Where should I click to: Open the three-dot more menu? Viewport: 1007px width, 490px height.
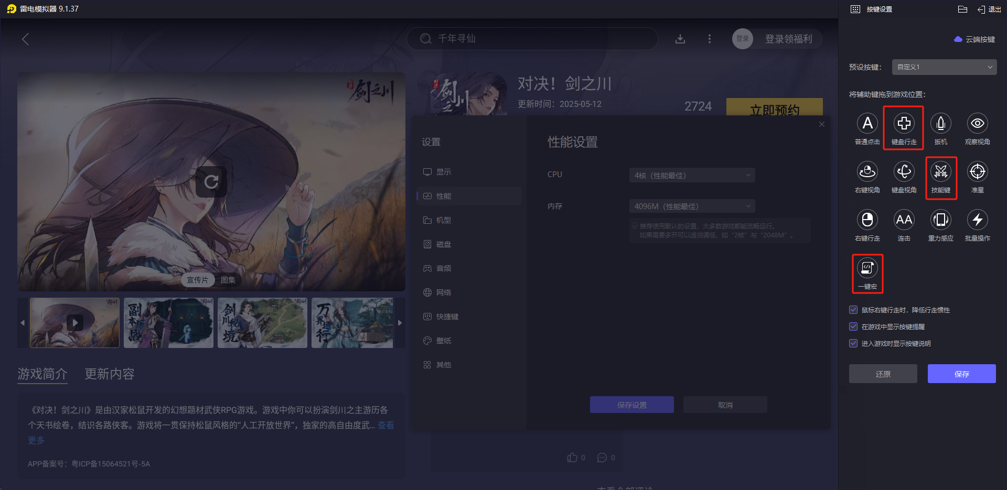710,39
